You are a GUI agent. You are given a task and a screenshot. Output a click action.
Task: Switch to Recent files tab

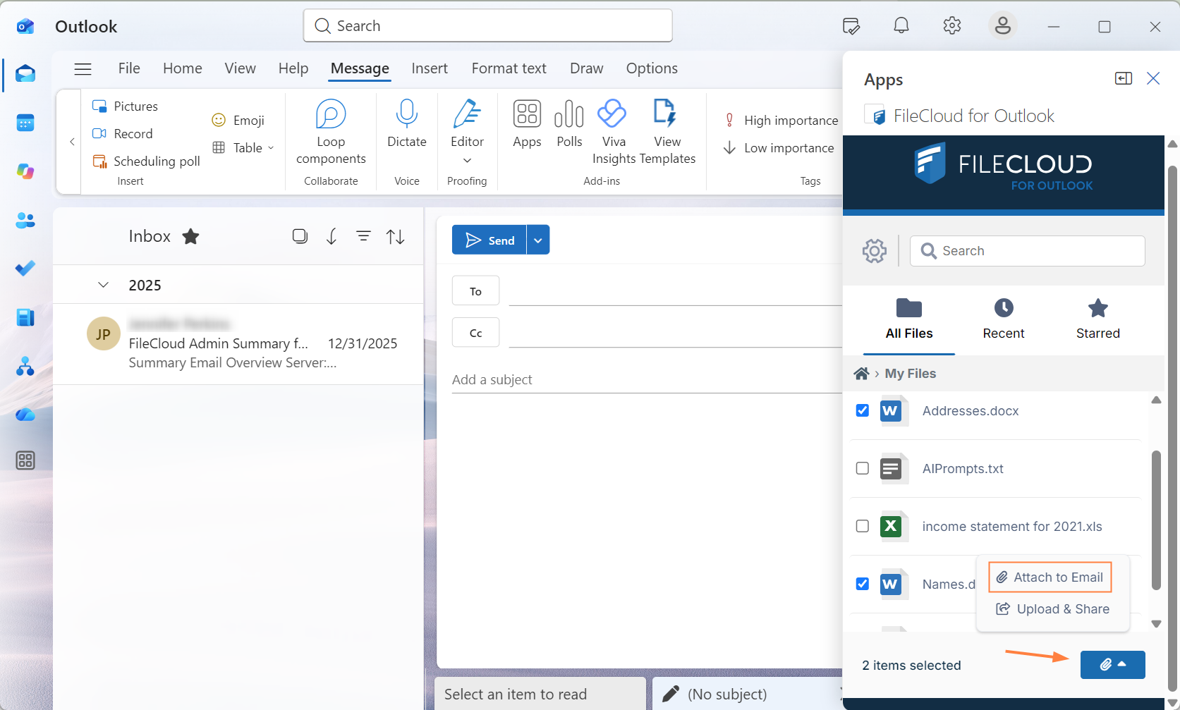(x=1004, y=319)
